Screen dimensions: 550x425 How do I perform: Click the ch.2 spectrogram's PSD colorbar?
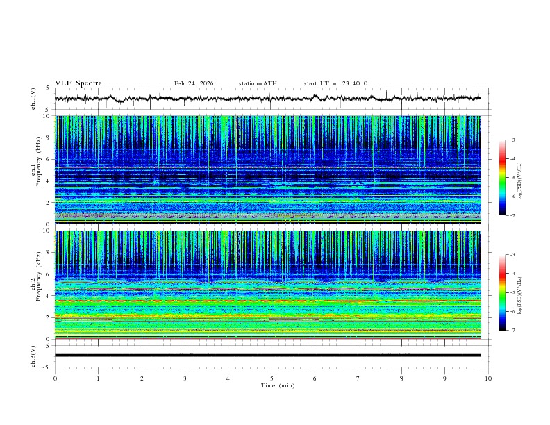(x=502, y=292)
